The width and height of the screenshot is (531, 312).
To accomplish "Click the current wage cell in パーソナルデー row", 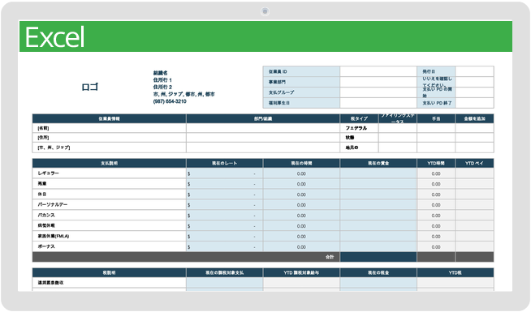I will (x=378, y=205).
